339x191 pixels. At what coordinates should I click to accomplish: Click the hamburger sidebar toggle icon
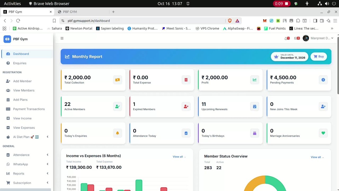point(62,38)
